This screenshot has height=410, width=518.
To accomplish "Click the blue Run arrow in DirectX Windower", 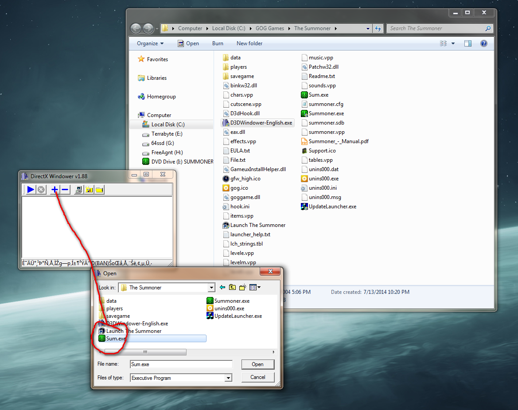I will point(31,190).
